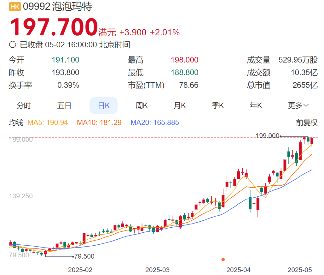Screen dimensions: 324x275
Task: Click the 最高 value 198.000
Action: click(184, 60)
